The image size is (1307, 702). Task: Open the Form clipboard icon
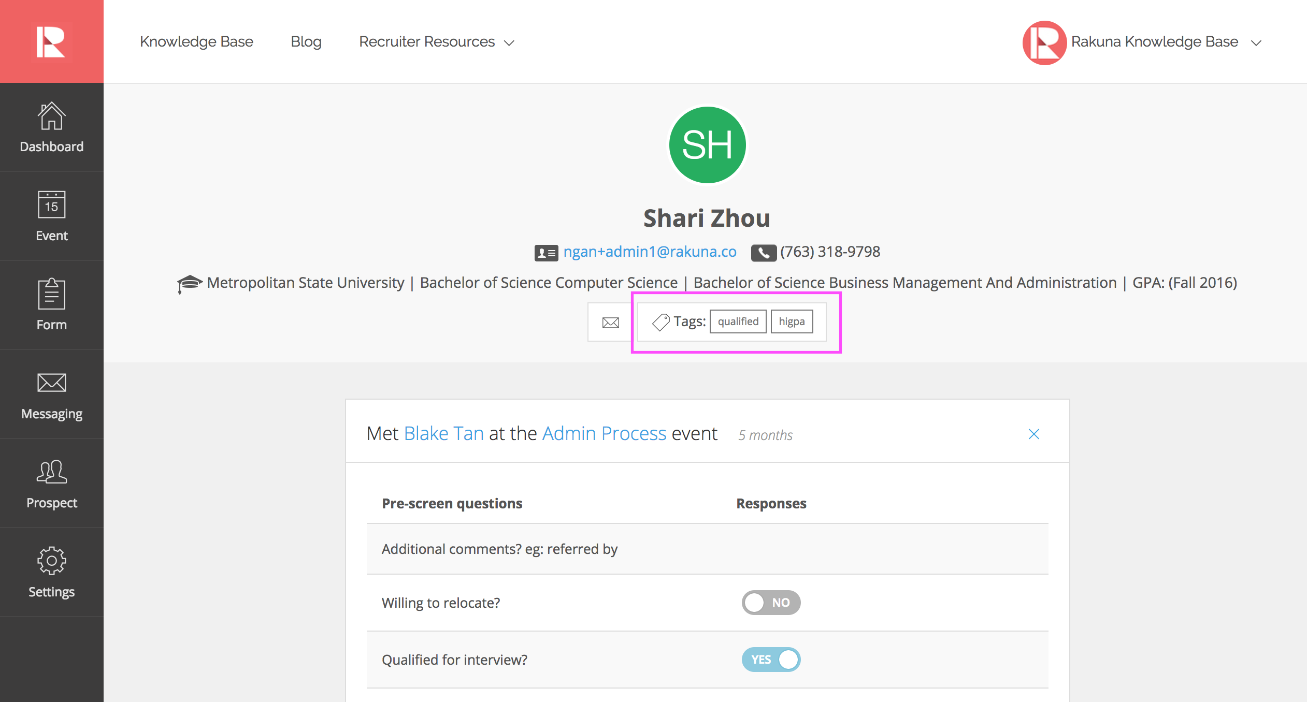pyautogui.click(x=51, y=294)
